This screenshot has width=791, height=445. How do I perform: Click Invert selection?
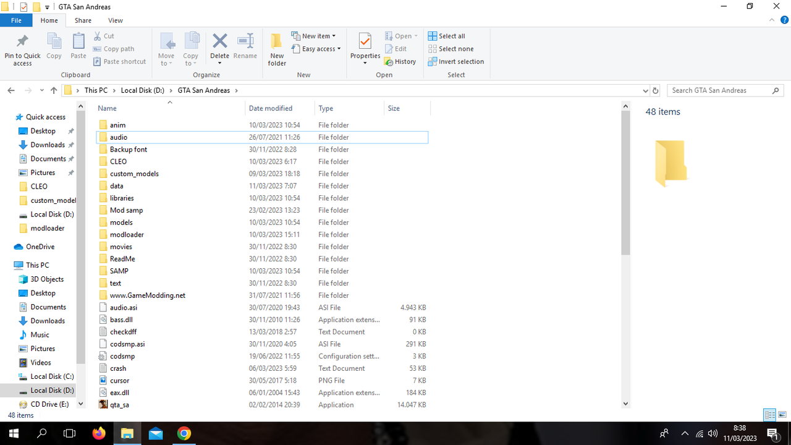(x=455, y=62)
